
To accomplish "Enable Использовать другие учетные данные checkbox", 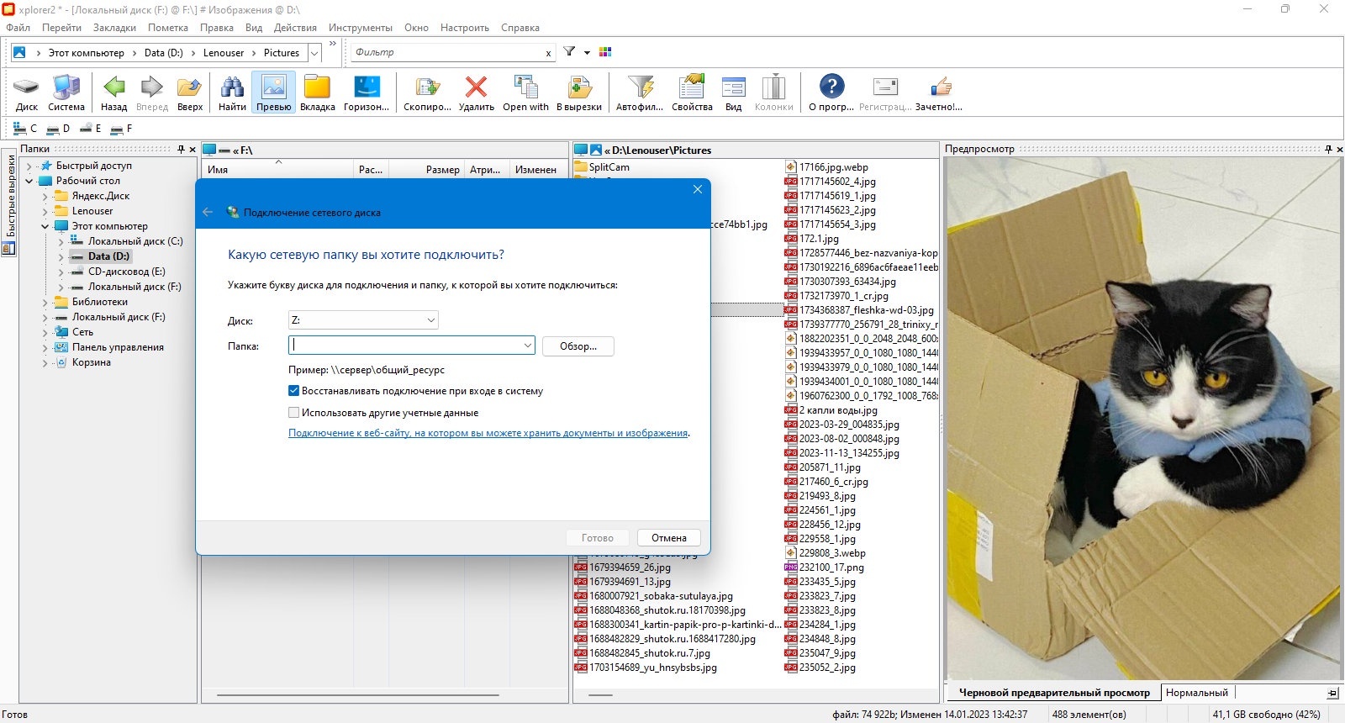I will (294, 413).
